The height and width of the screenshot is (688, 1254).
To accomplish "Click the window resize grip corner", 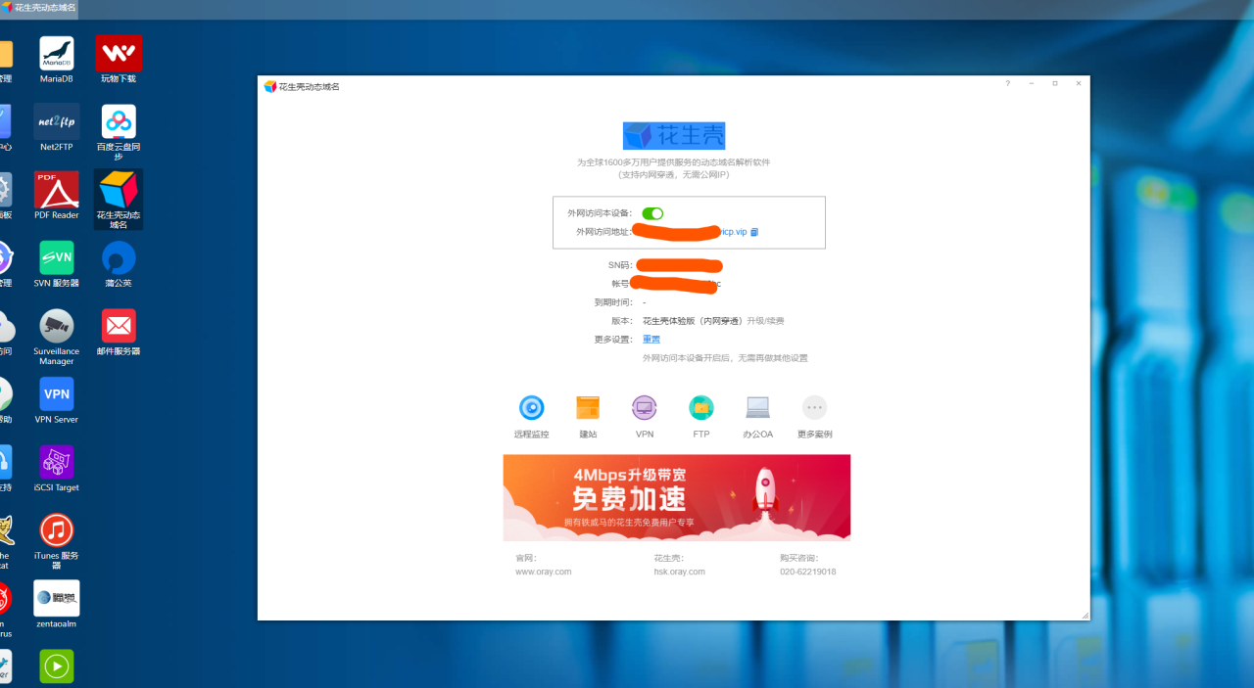I will click(1085, 616).
